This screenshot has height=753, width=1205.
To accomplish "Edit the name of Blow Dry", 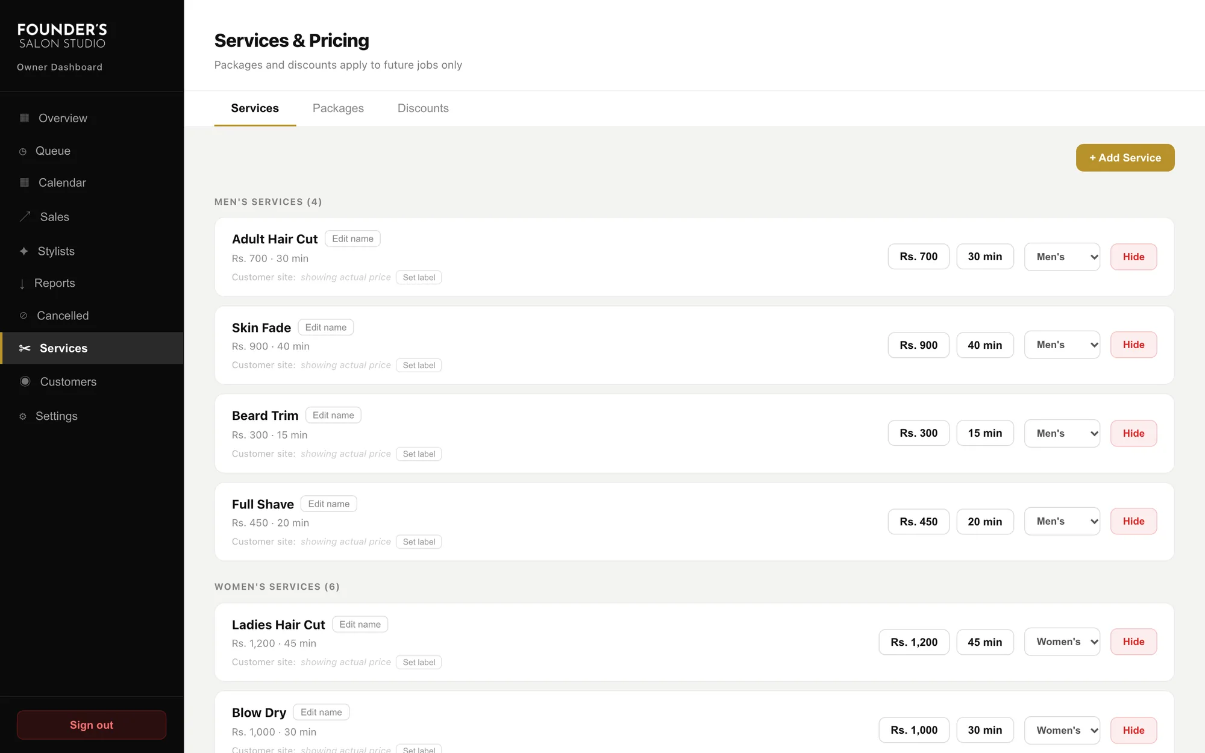I will click(321, 712).
